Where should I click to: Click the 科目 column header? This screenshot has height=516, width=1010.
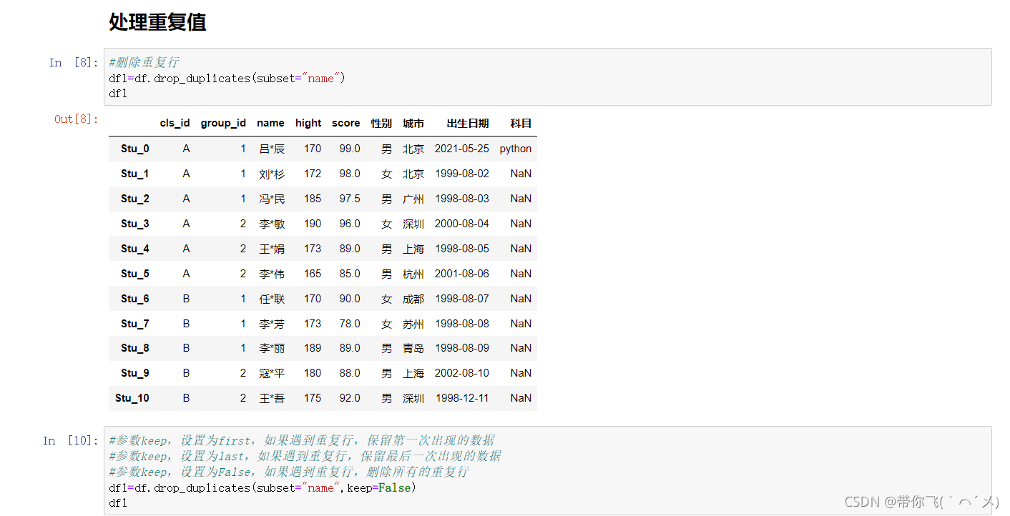coord(521,123)
